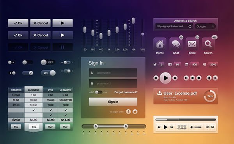Image resolution: width=234 pixels, height=144 pixels.
Task: Click the 74% circular progress indicator
Action: click(x=210, y=96)
